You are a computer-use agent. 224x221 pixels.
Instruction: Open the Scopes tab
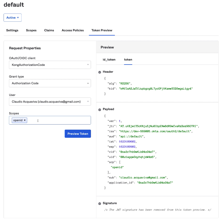click(x=31, y=30)
